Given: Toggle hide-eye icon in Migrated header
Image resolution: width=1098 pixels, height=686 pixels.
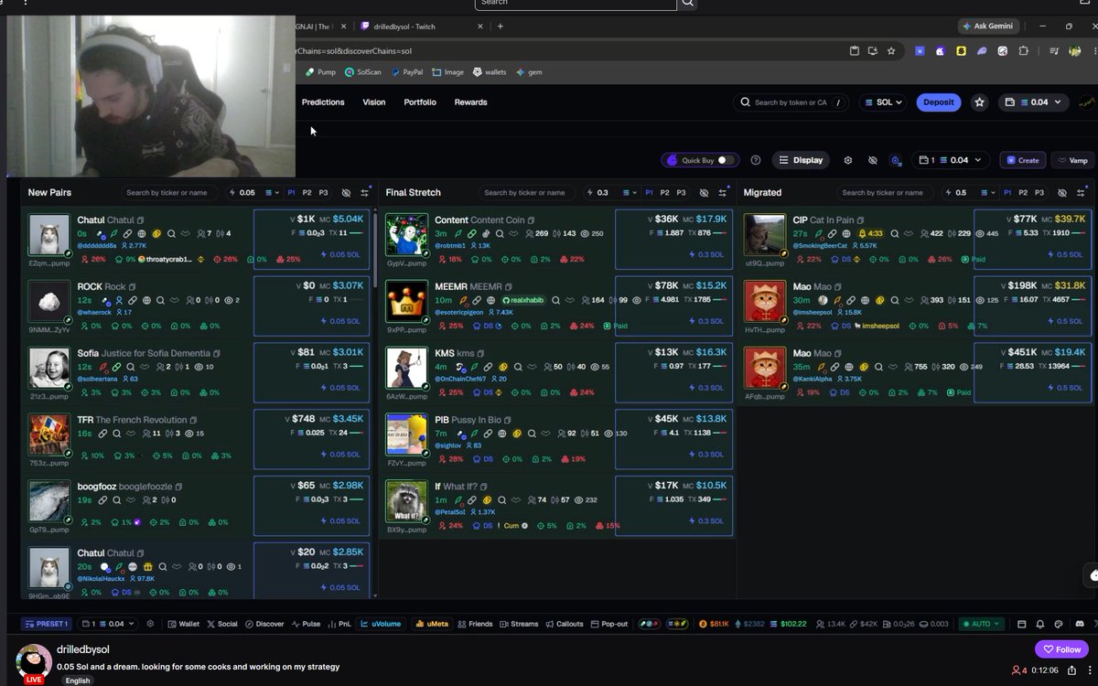Looking at the screenshot, I should coord(1061,193).
